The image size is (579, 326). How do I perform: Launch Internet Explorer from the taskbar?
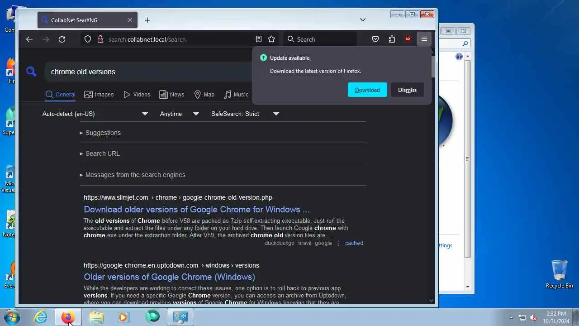(x=41, y=317)
